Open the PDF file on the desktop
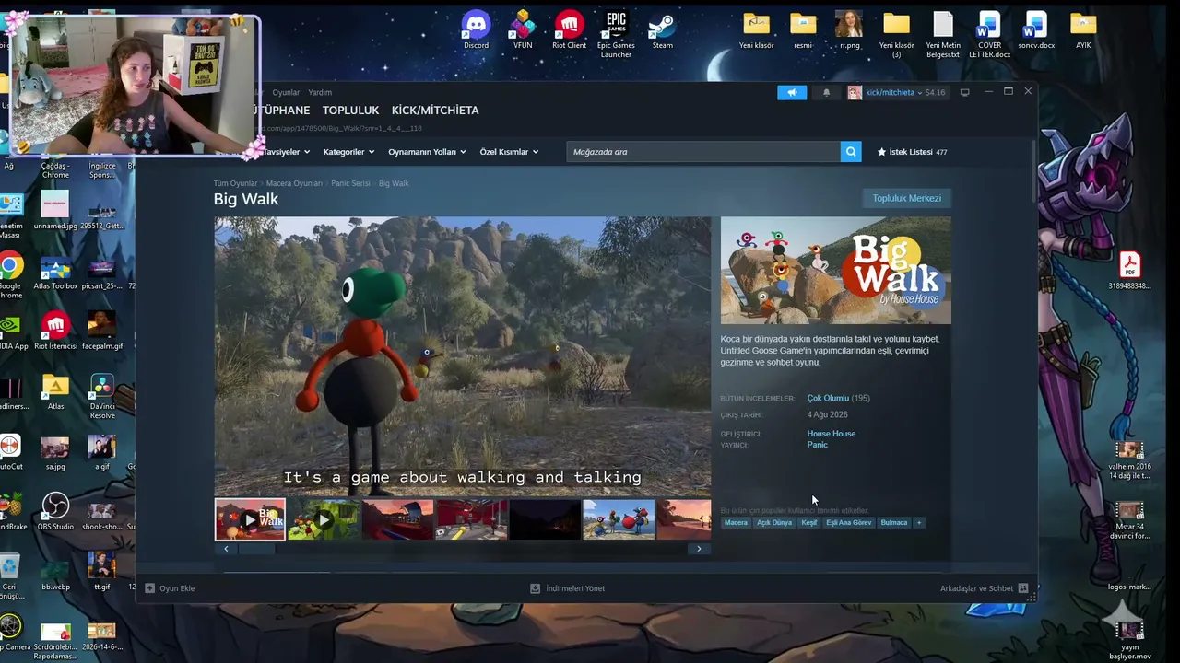The height and width of the screenshot is (663, 1180). [x=1129, y=272]
